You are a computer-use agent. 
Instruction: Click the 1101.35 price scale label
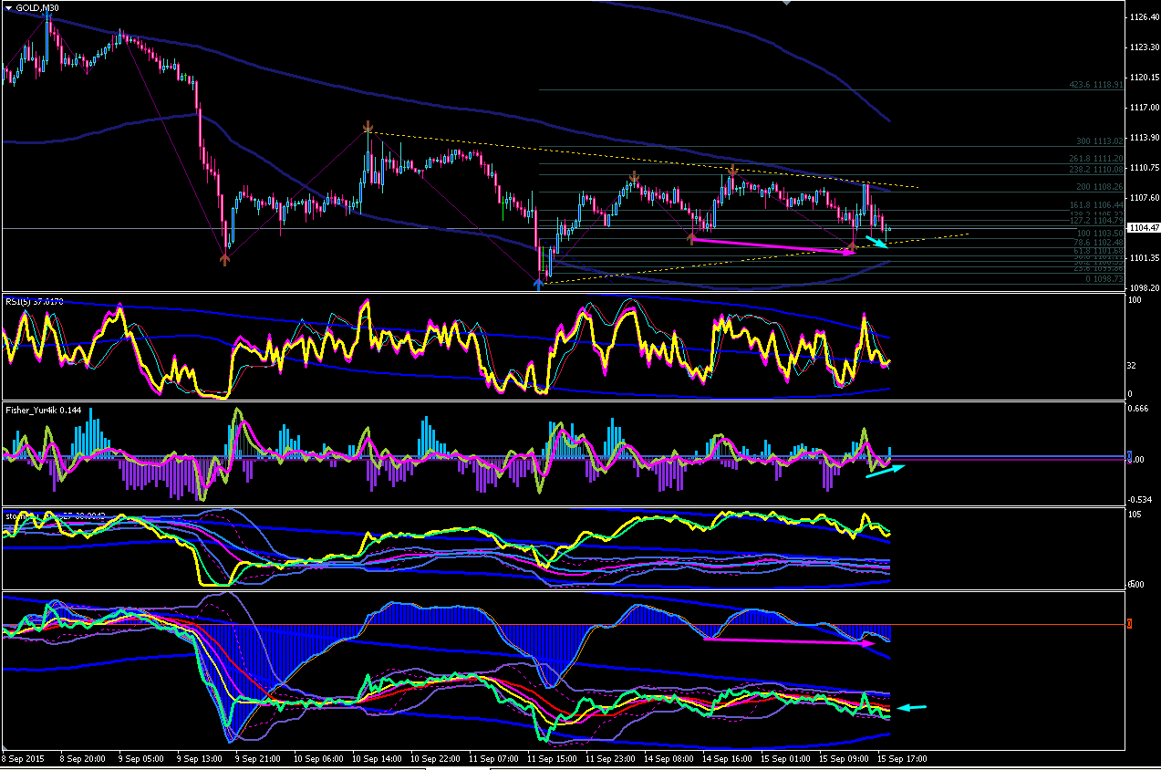(1143, 258)
